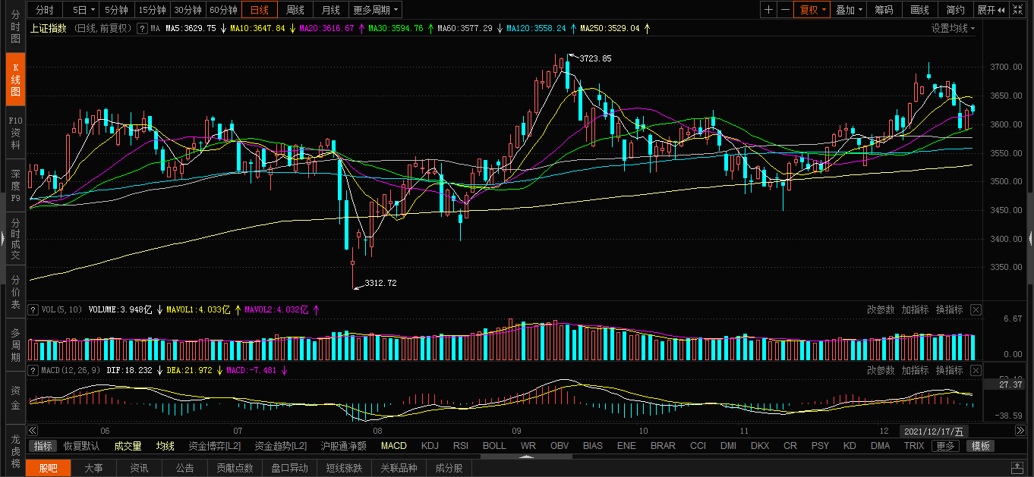1034x477 pixels.
Task: Switch to 简约 simple mode
Action: [x=956, y=10]
